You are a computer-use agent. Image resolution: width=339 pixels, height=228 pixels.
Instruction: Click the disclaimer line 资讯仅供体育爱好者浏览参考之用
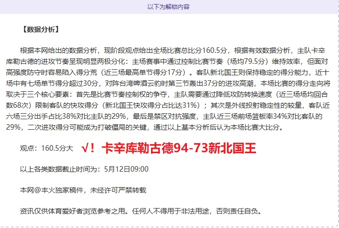coord(140,211)
